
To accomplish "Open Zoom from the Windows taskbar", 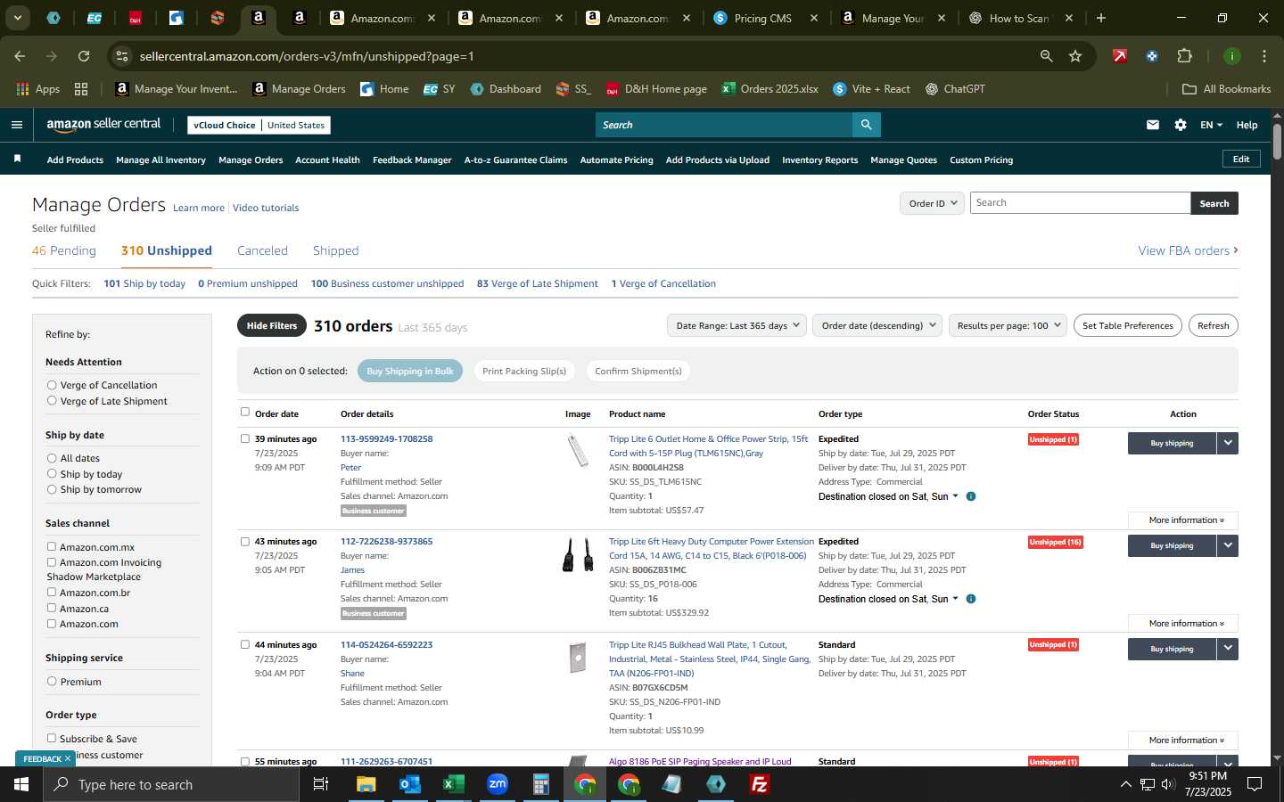I will click(x=497, y=784).
